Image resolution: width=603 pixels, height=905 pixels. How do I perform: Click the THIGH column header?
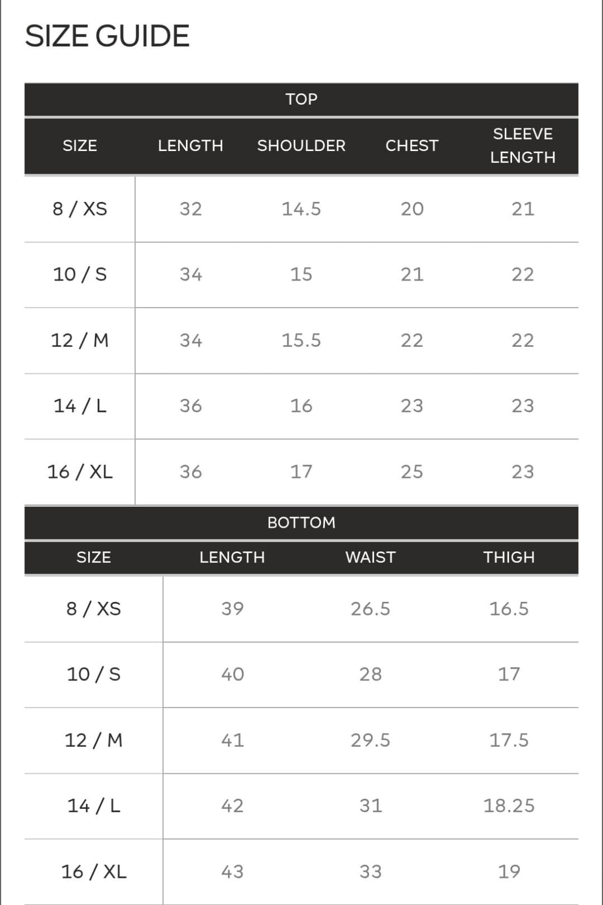[509, 557]
